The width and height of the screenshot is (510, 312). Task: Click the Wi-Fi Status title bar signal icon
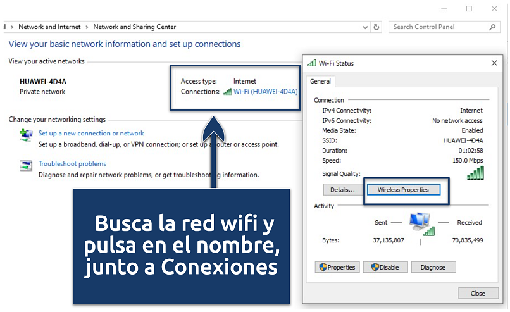click(x=311, y=63)
